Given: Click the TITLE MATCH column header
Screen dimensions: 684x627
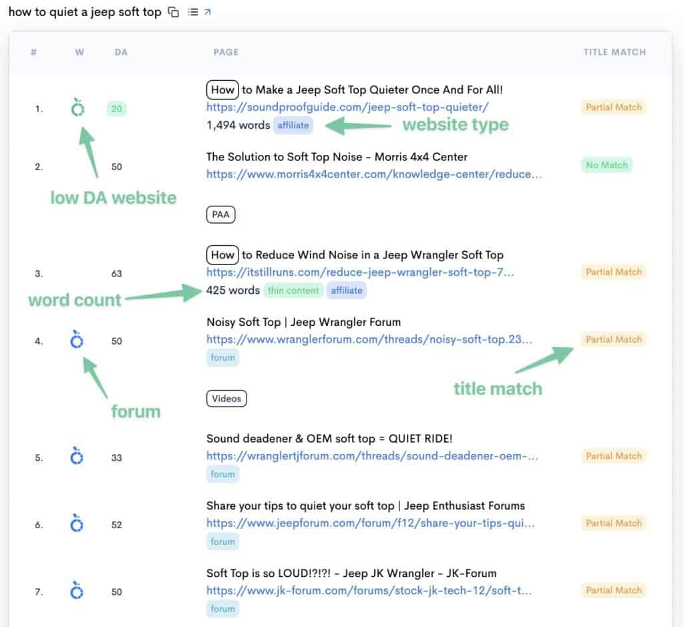Looking at the screenshot, I should point(615,52).
